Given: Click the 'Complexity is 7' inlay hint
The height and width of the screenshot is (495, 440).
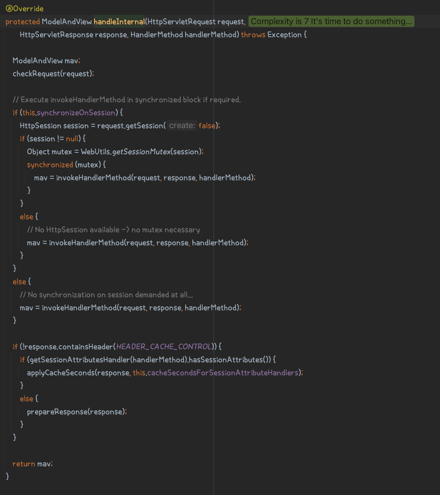Looking at the screenshot, I should [x=331, y=22].
